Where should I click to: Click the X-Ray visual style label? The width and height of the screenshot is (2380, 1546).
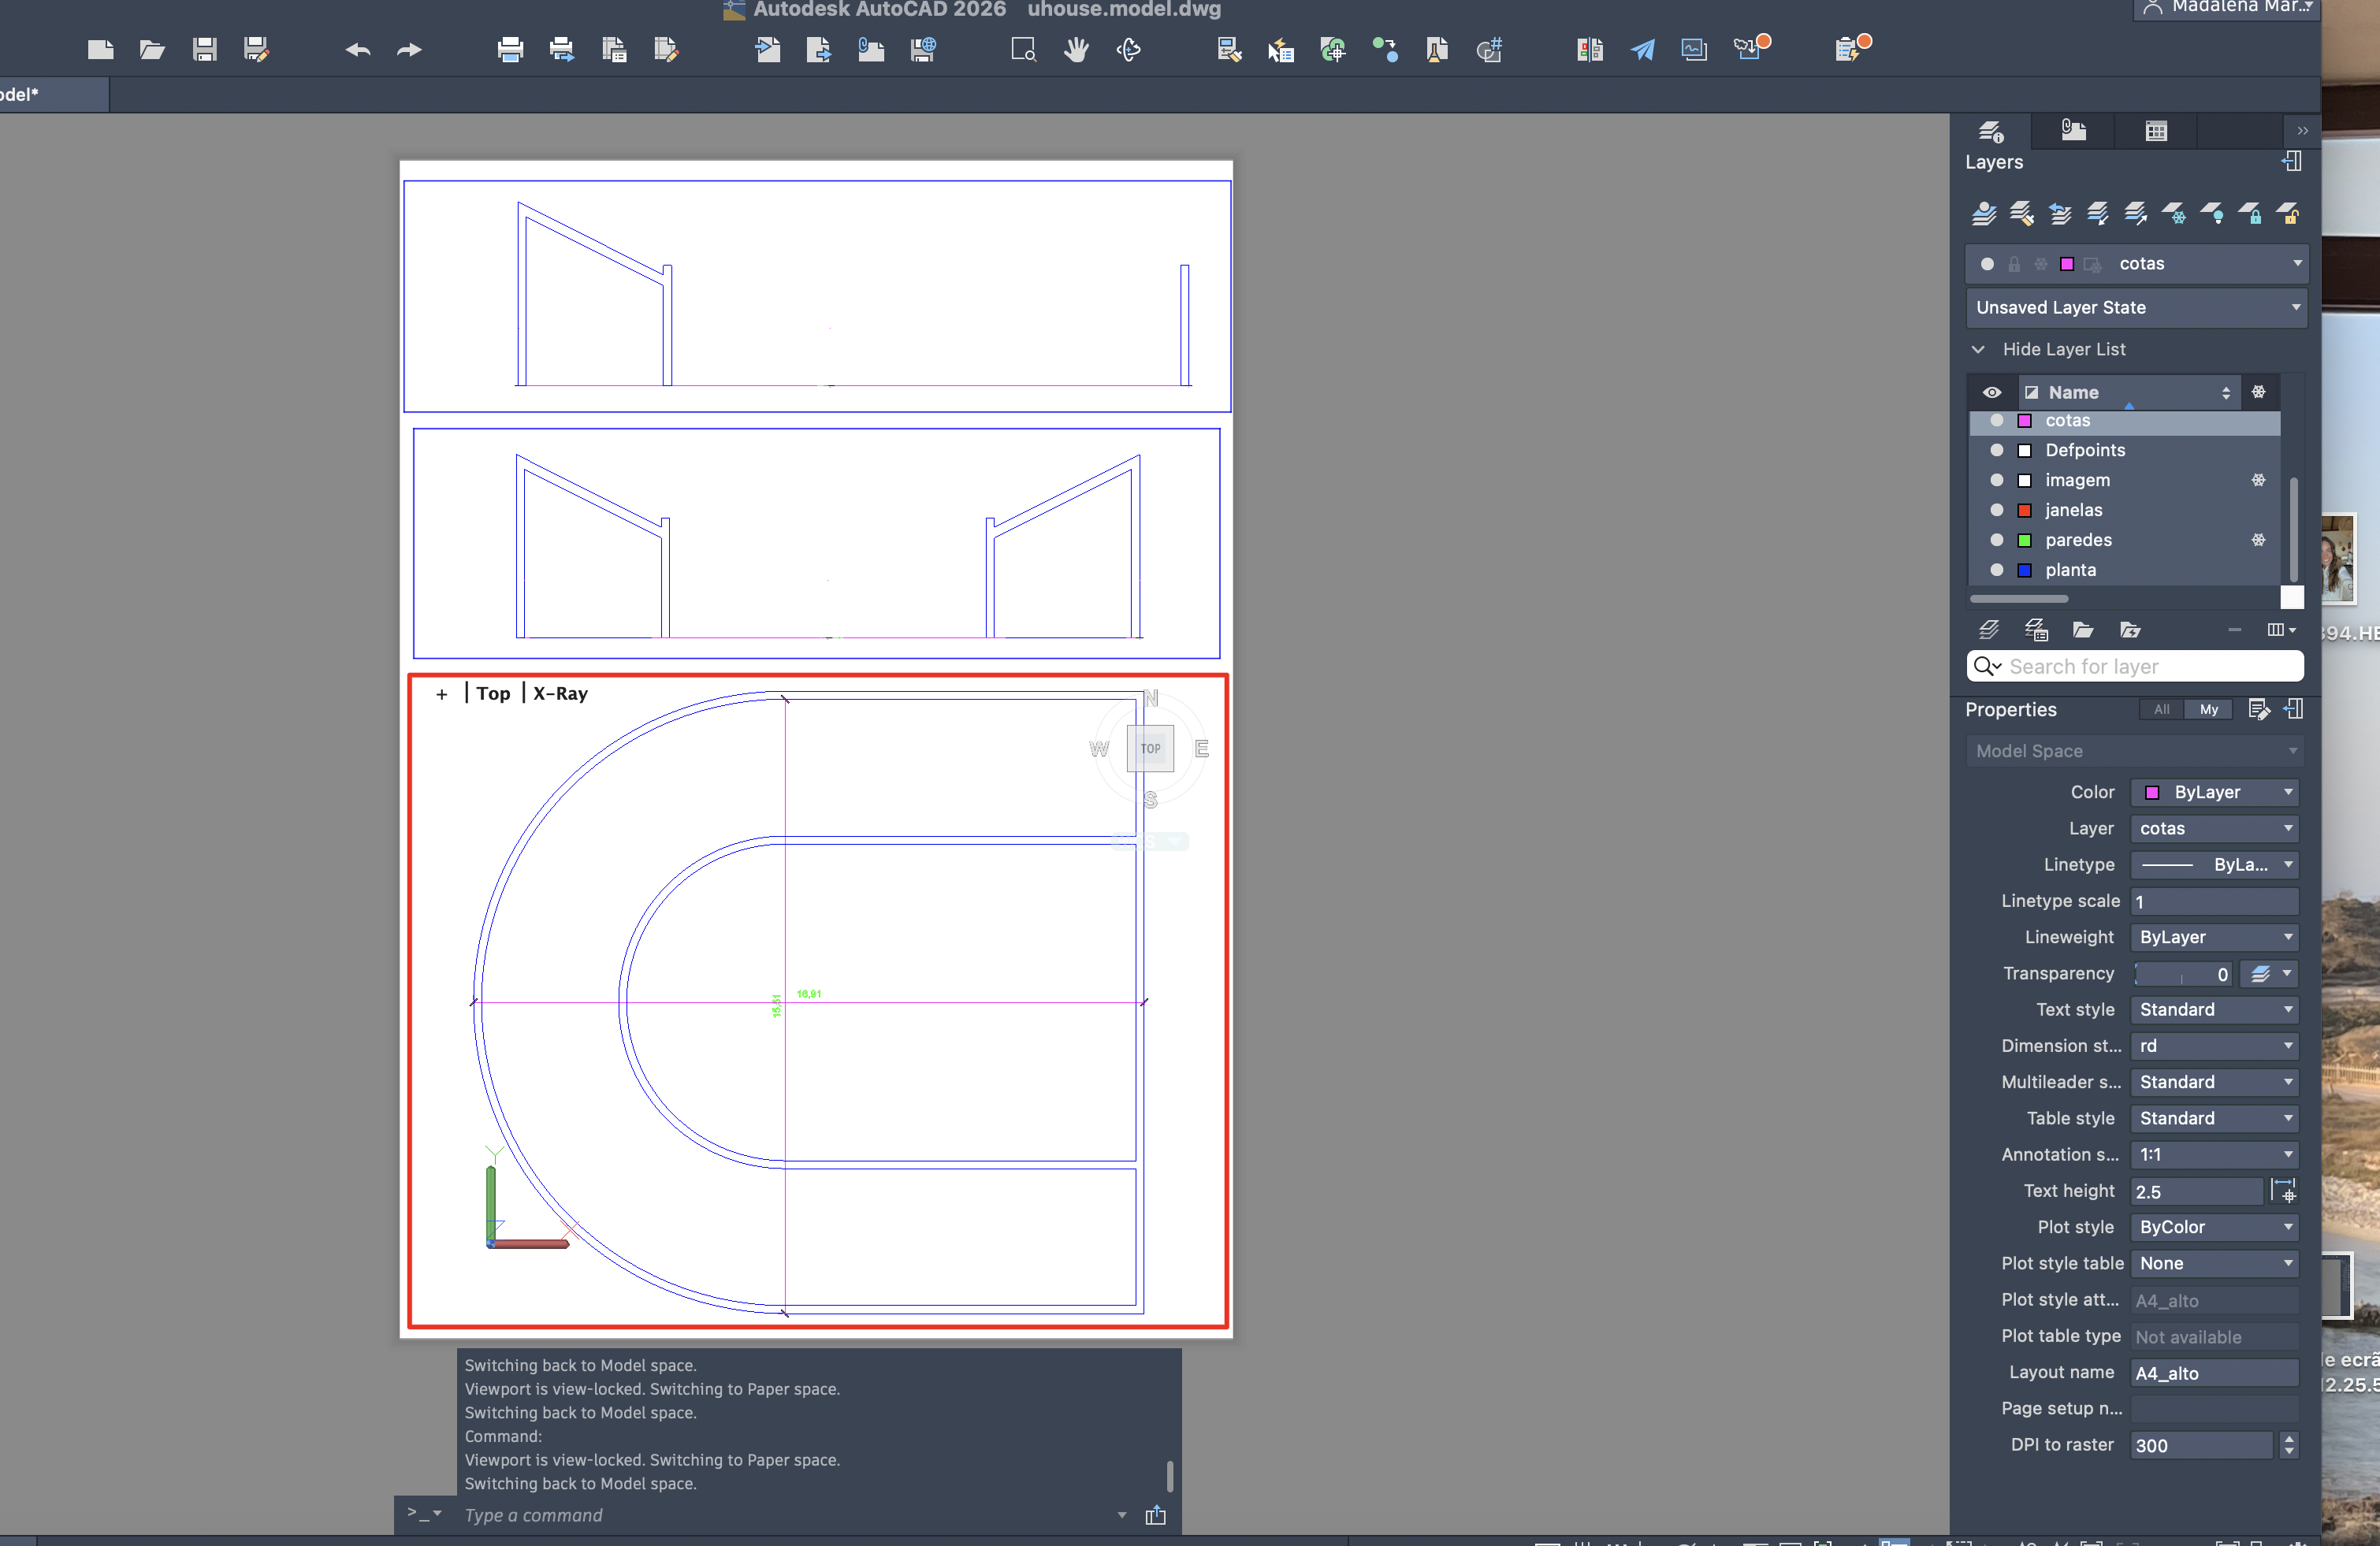pos(560,693)
